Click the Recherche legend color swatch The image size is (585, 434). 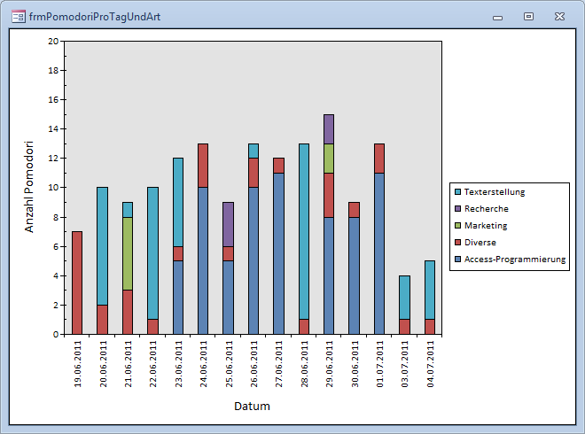pos(457,209)
